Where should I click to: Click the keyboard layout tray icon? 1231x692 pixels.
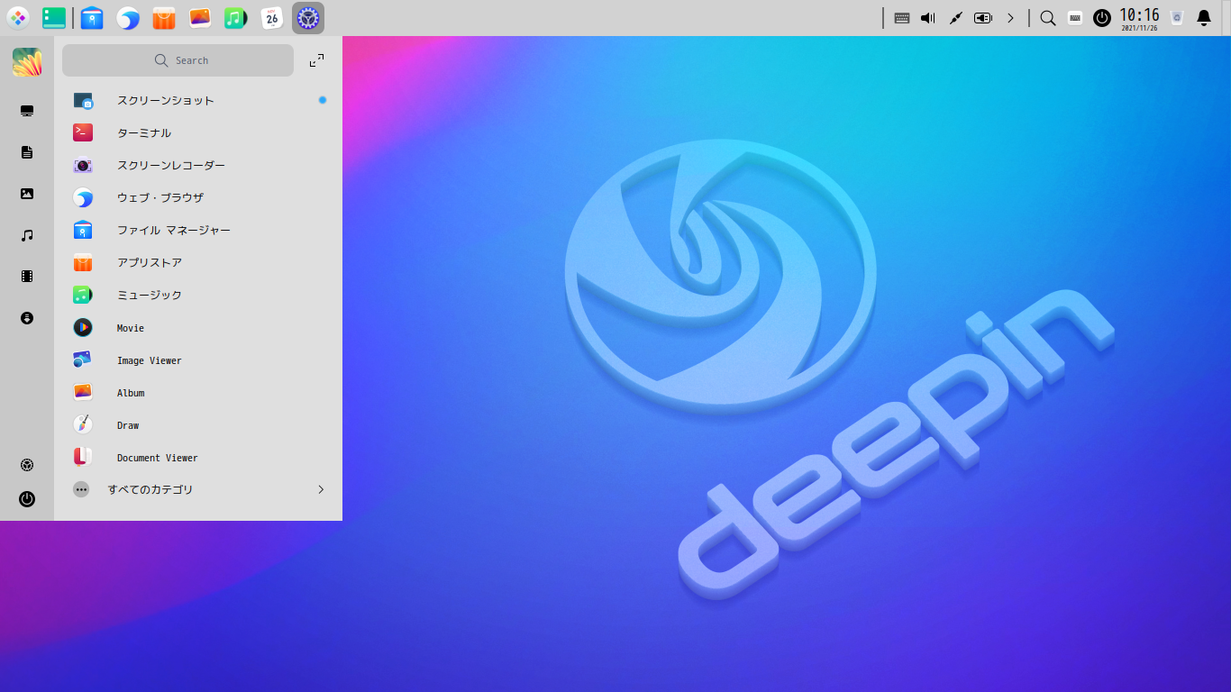902,18
